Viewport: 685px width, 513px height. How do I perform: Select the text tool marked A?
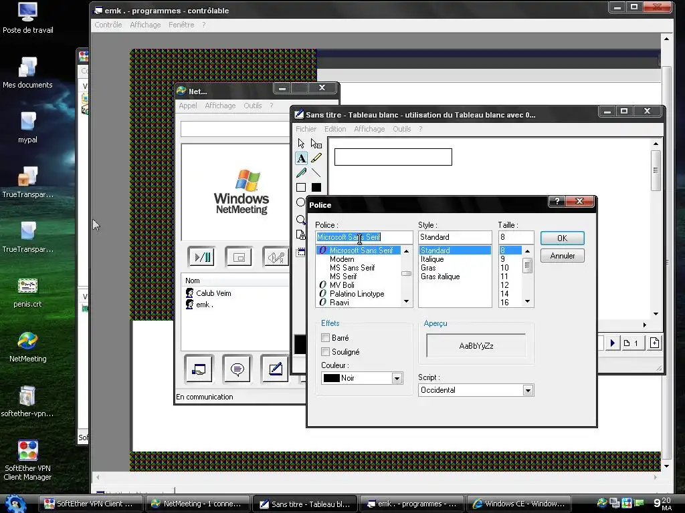(301, 158)
